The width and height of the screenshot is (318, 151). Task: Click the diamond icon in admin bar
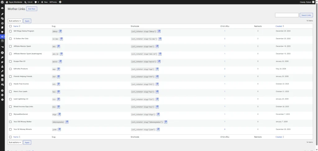pos(60,2)
